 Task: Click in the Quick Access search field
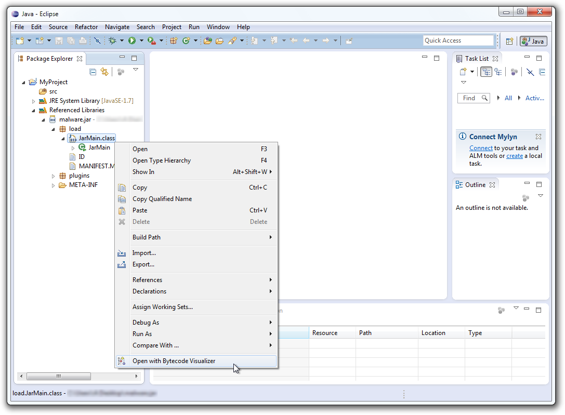click(x=457, y=41)
